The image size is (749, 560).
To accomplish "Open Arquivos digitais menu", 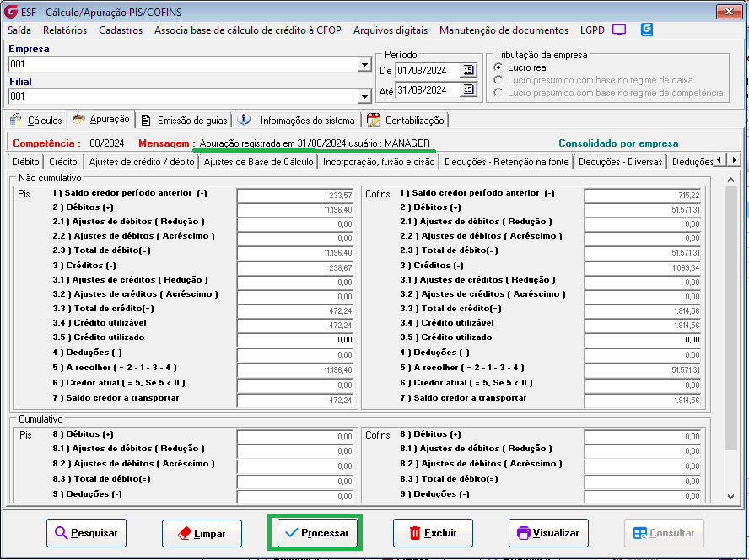I will (x=391, y=30).
